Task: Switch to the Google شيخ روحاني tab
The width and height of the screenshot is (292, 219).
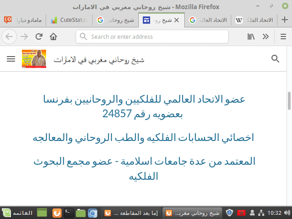Action: (x=115, y=20)
